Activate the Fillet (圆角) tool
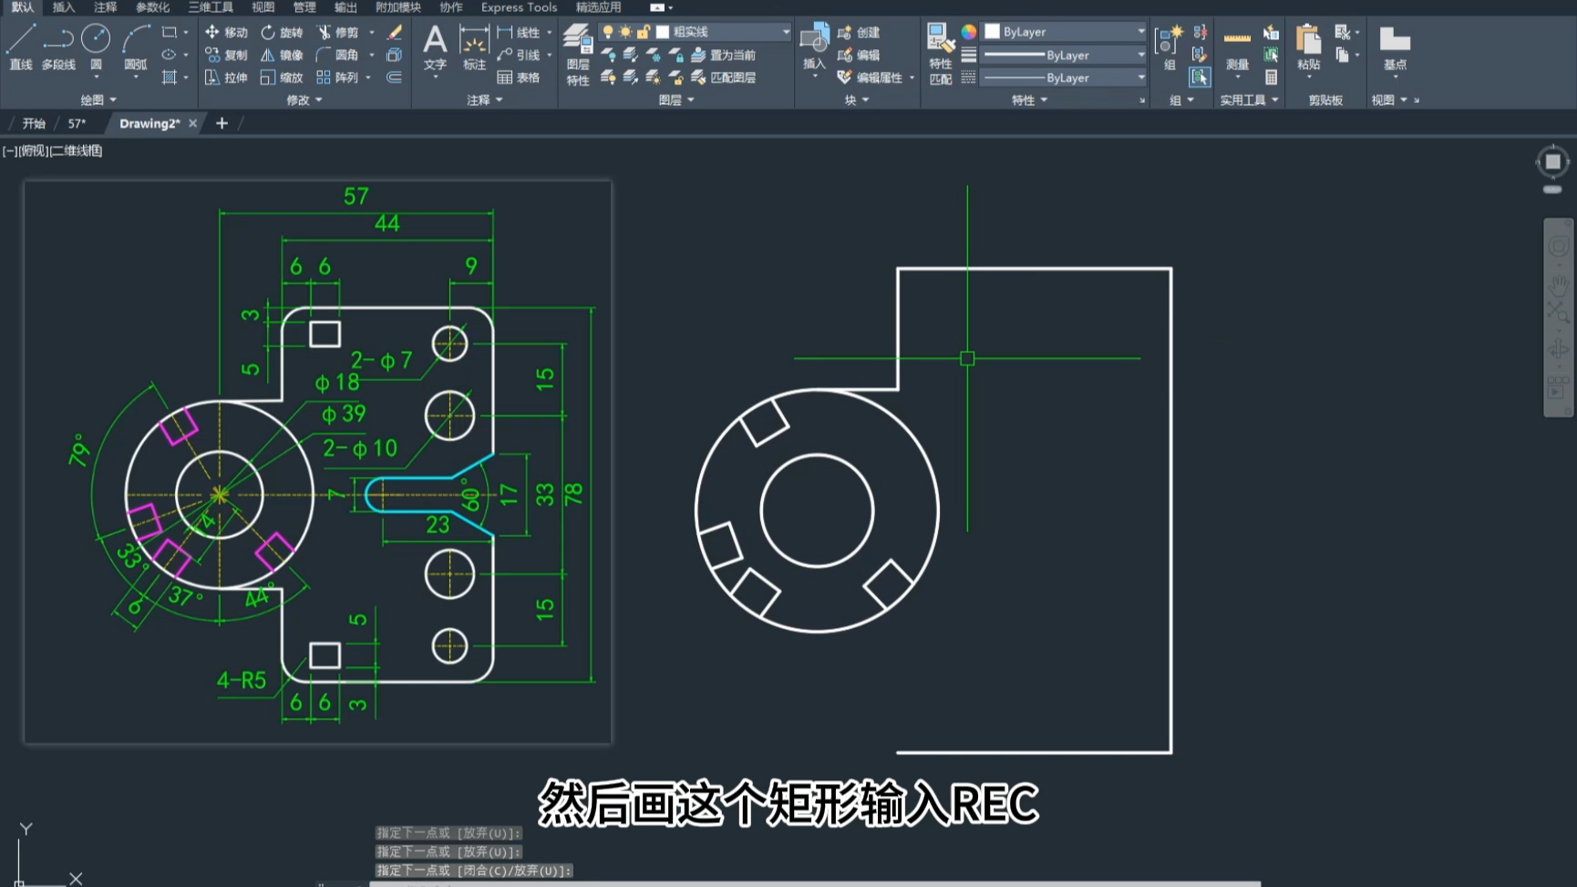 click(337, 55)
